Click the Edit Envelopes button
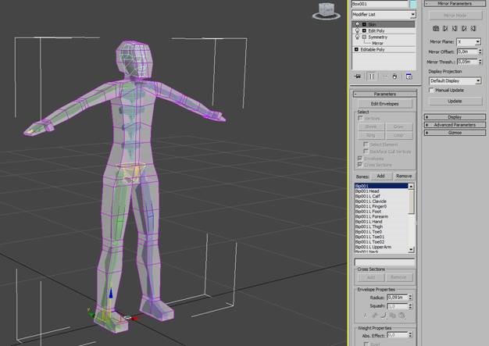 [x=385, y=103]
